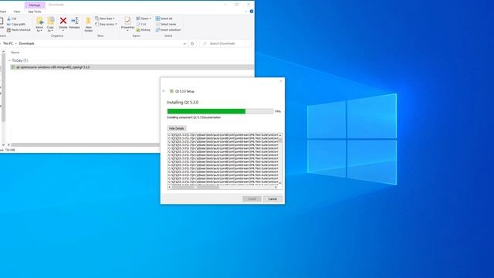Image resolution: width=494 pixels, height=278 pixels.
Task: Open File Explorer help icon
Action: (252, 12)
